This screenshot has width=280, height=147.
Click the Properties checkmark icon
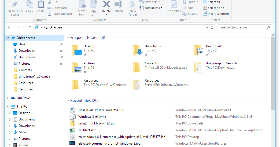(174, 5)
